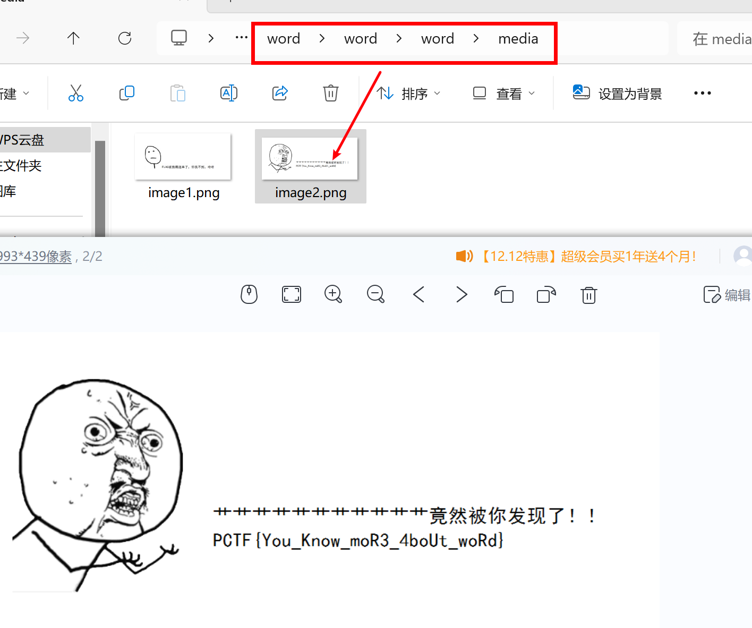The image size is (752, 628).
Task: Click the Copy toolbar icon
Action: pyautogui.click(x=127, y=93)
